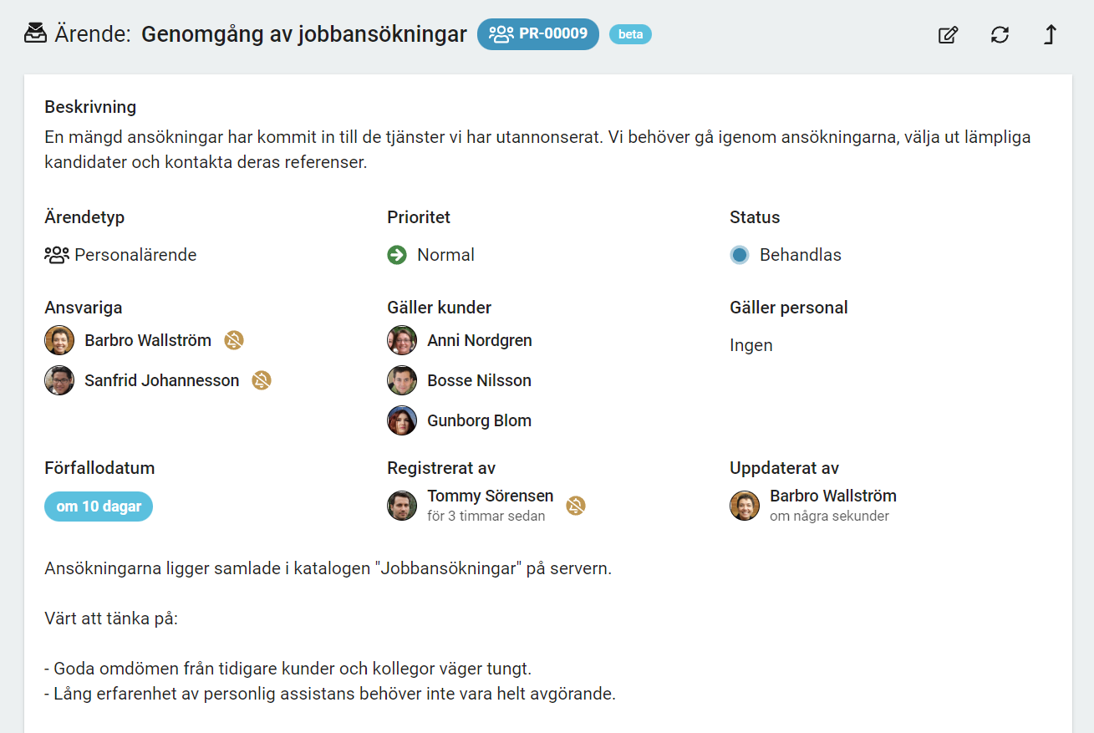Click the envelope icon beside Ärende
Image resolution: width=1094 pixels, height=733 pixels.
point(33,33)
